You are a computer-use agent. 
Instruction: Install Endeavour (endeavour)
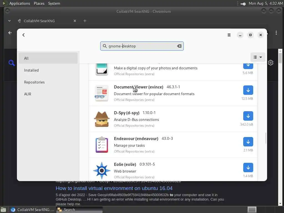pyautogui.click(x=248, y=142)
